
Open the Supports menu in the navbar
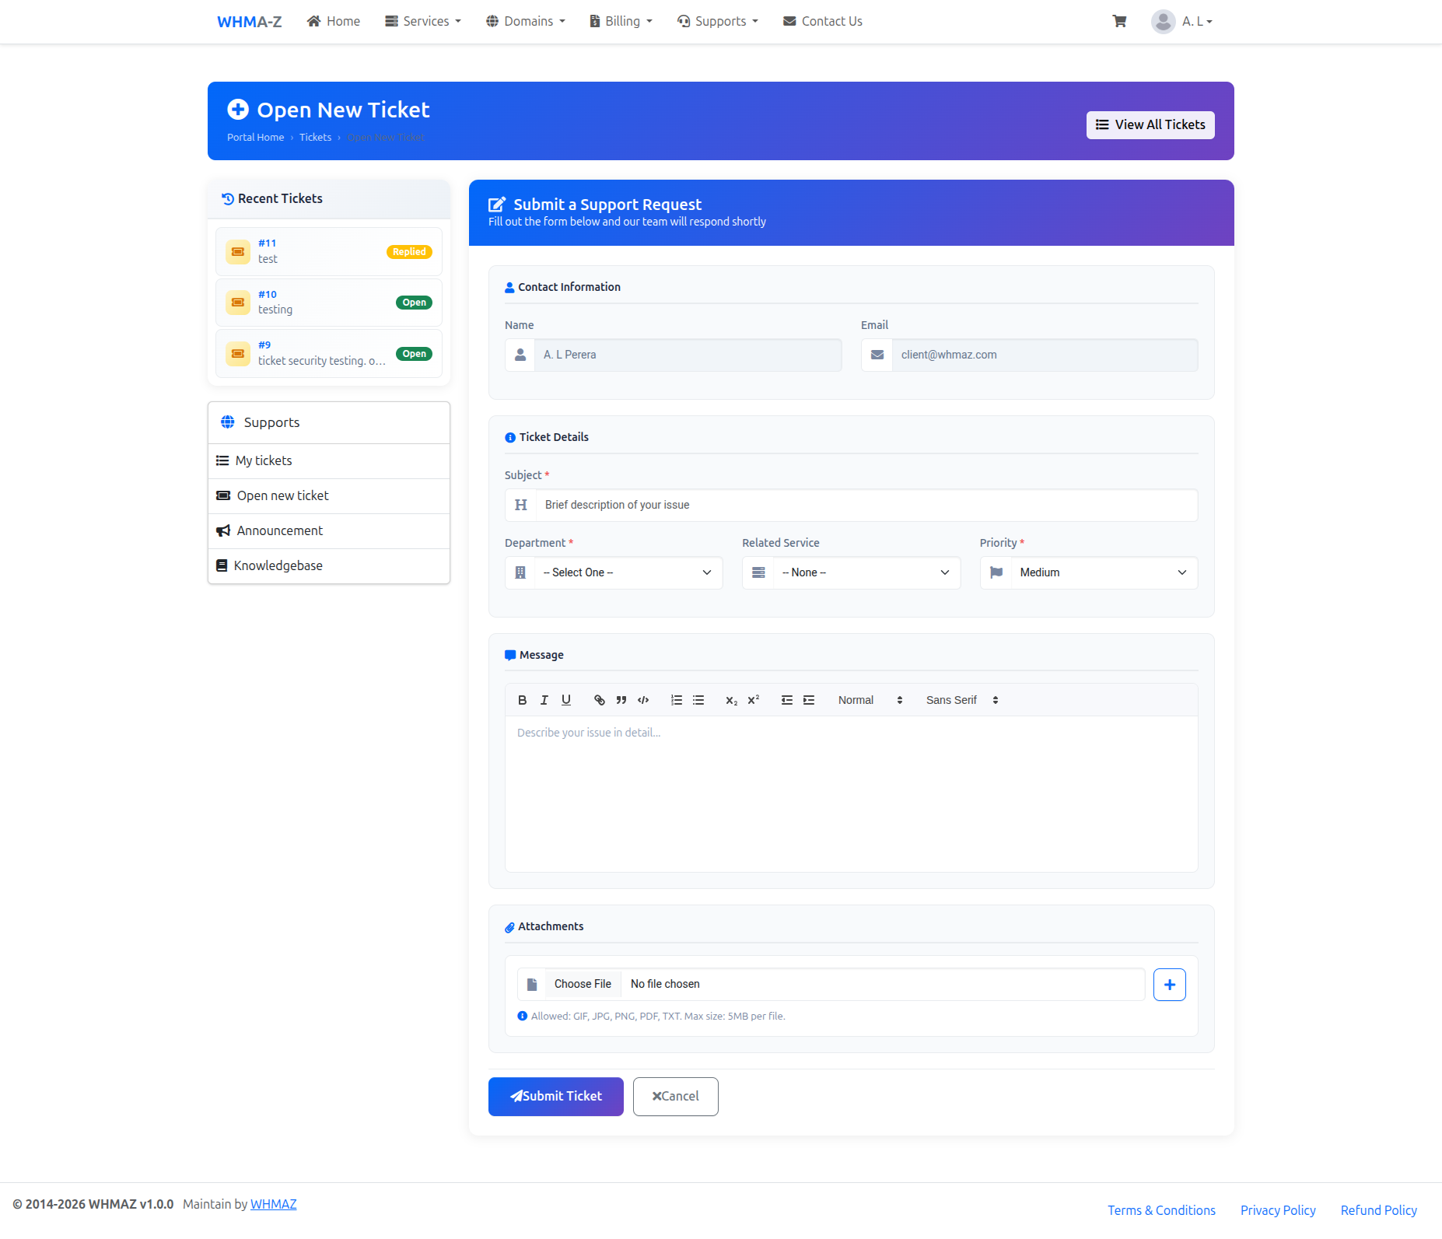716,21
